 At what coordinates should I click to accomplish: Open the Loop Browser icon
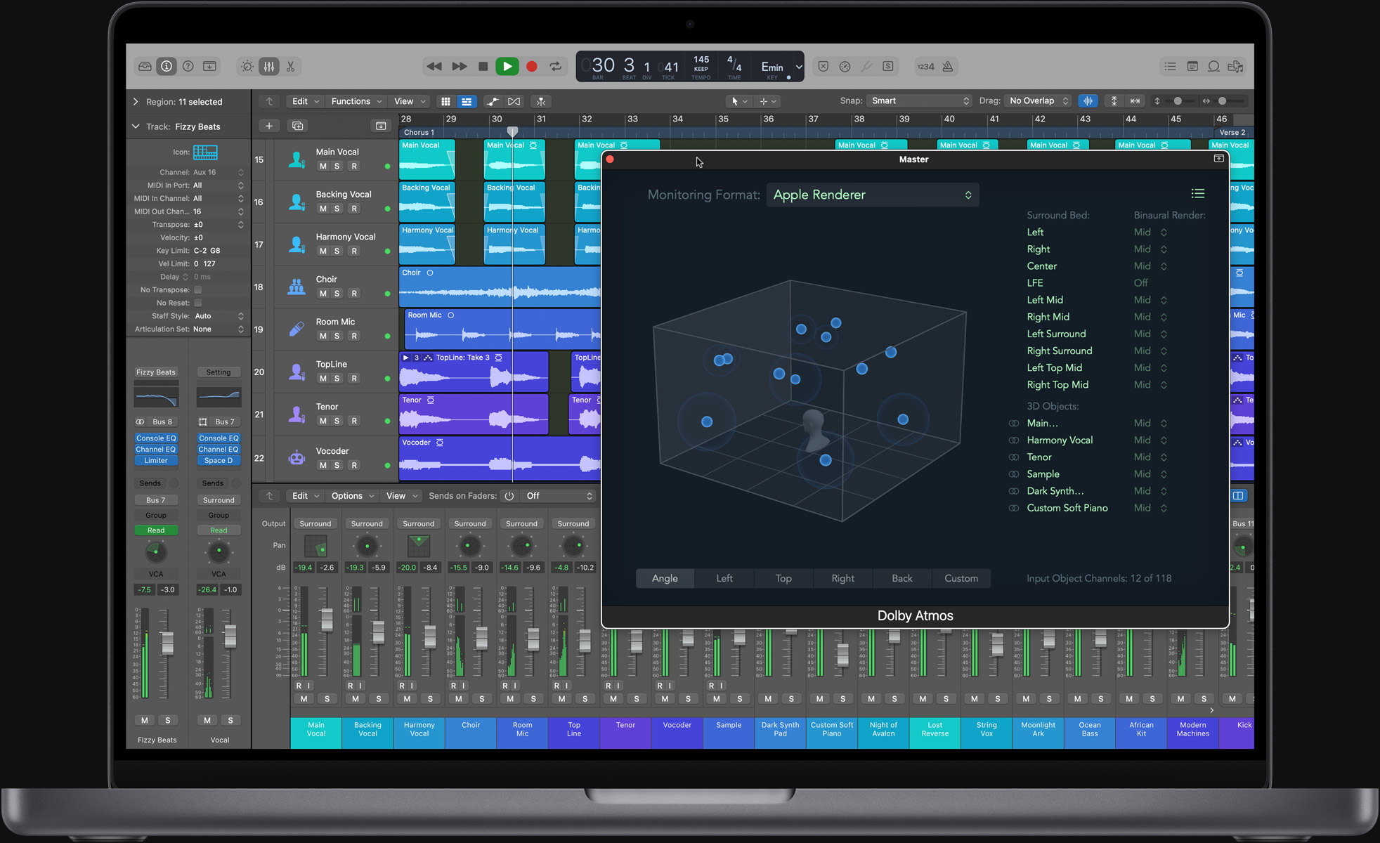click(x=1213, y=66)
